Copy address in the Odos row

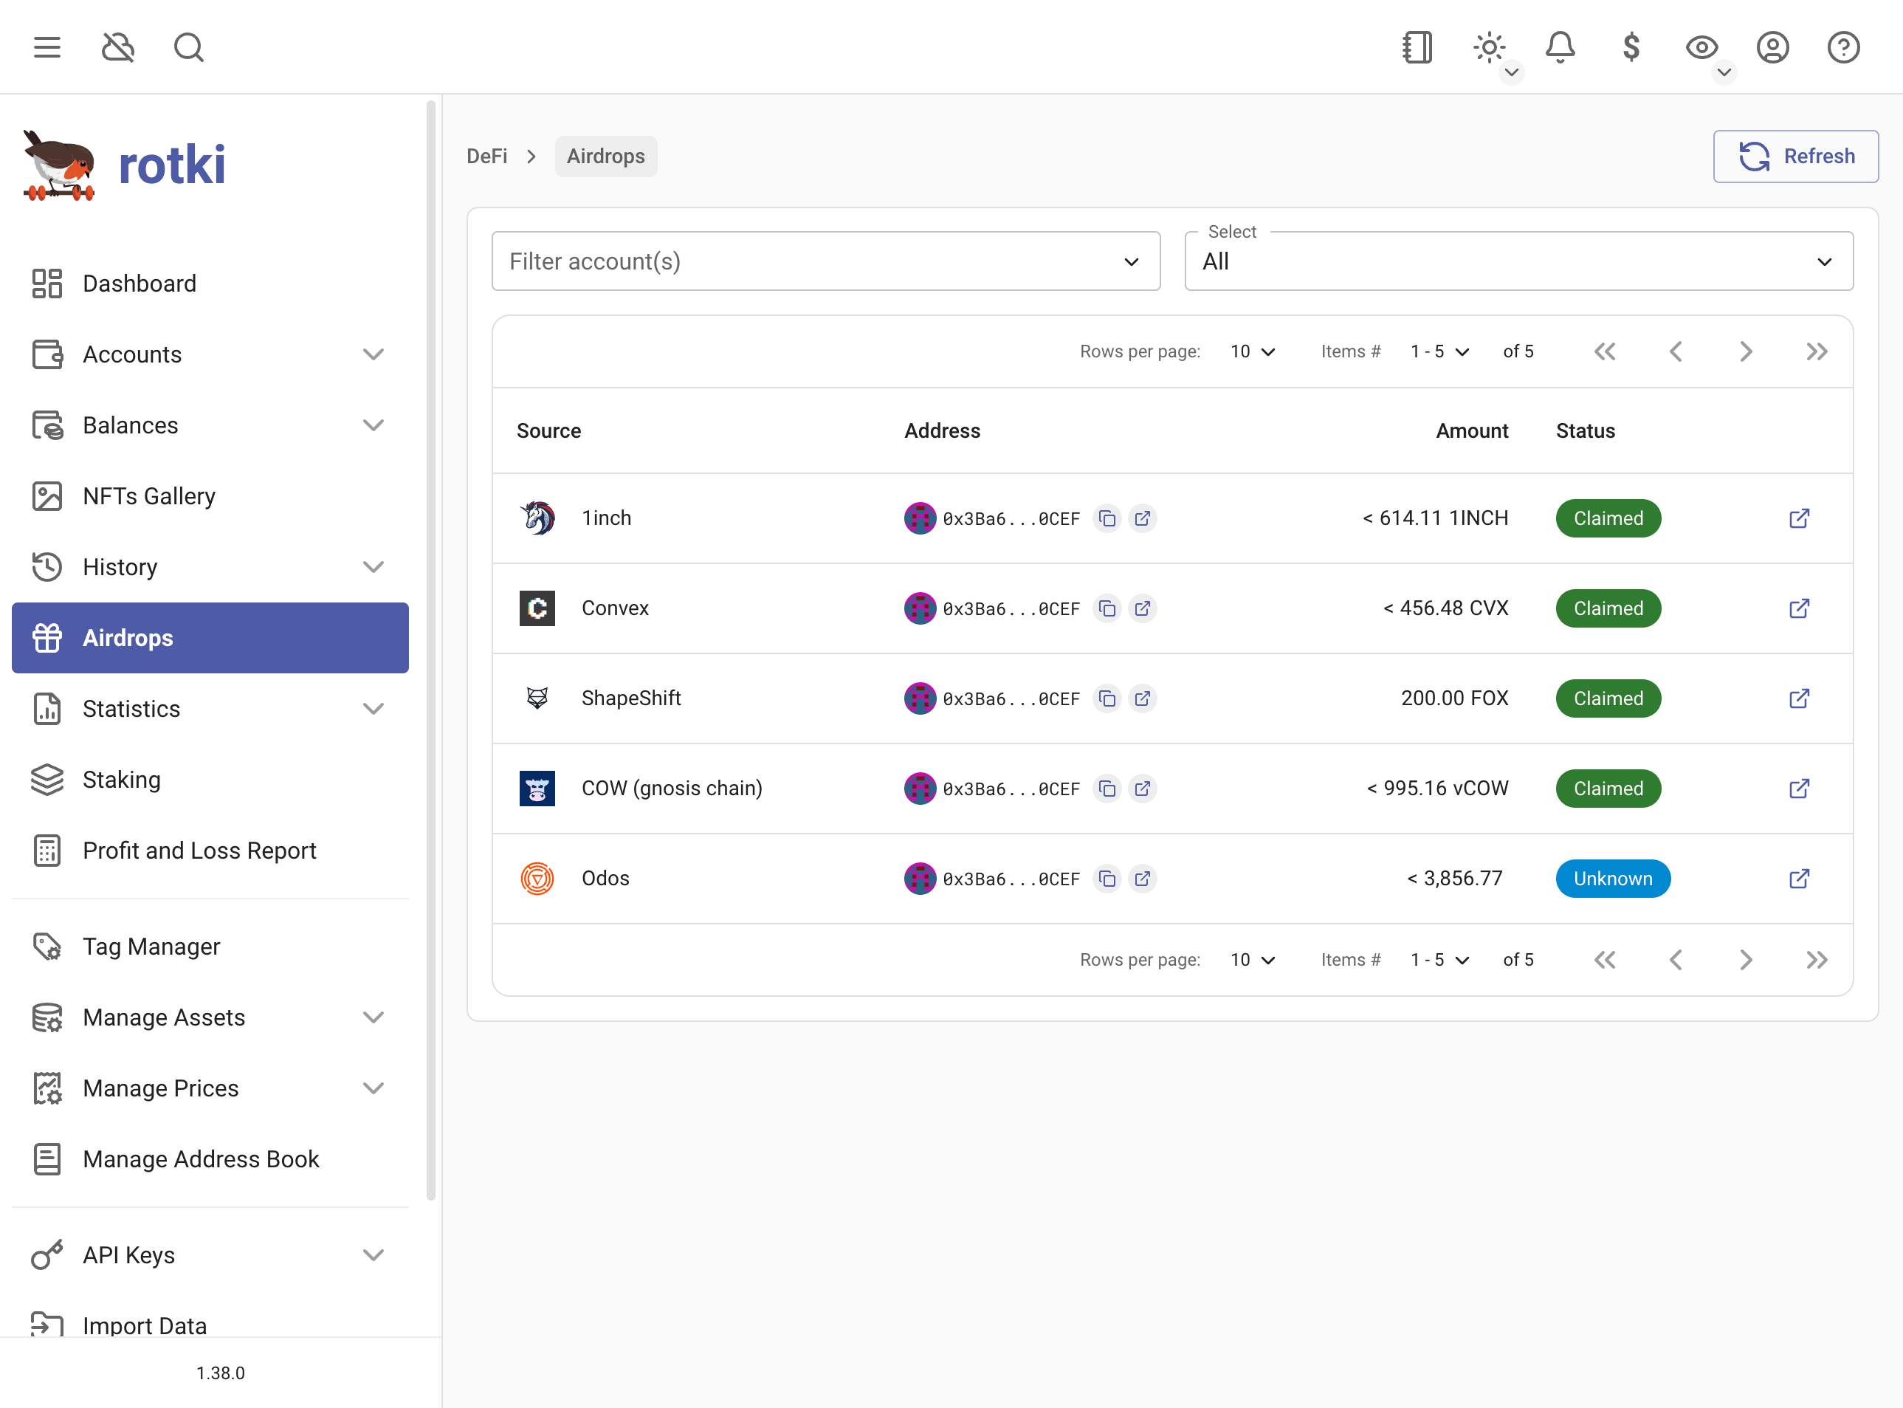(1107, 879)
